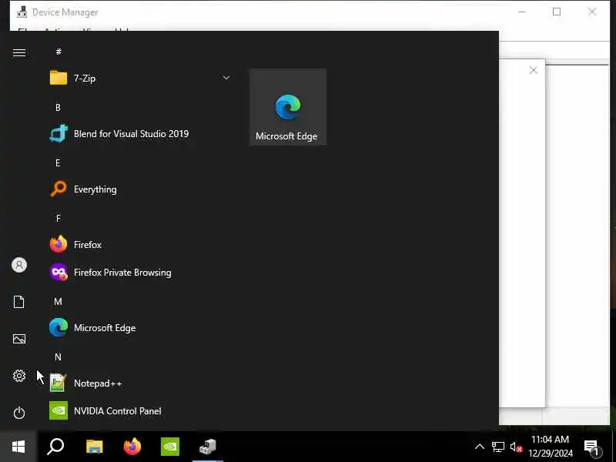Viewport: 616px width, 462px height.
Task: Open the 7-Zip folder entry
Action: tap(140, 79)
